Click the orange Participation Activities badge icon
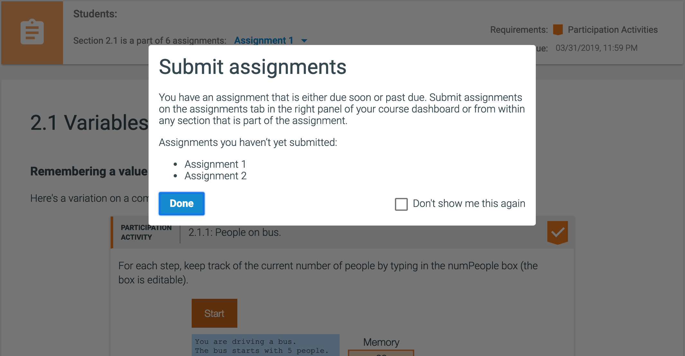This screenshot has width=685, height=356. click(x=558, y=30)
